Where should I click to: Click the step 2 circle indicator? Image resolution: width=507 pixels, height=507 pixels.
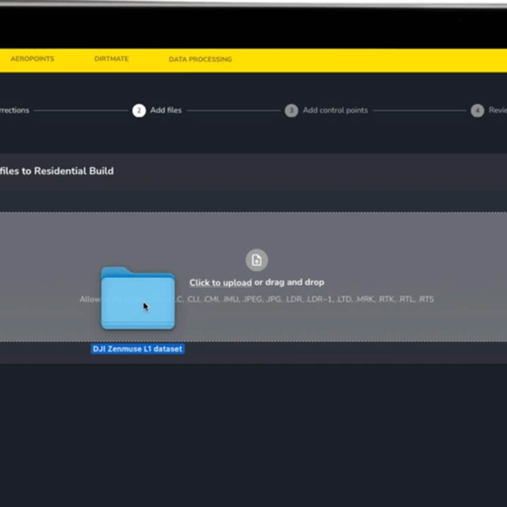point(139,110)
